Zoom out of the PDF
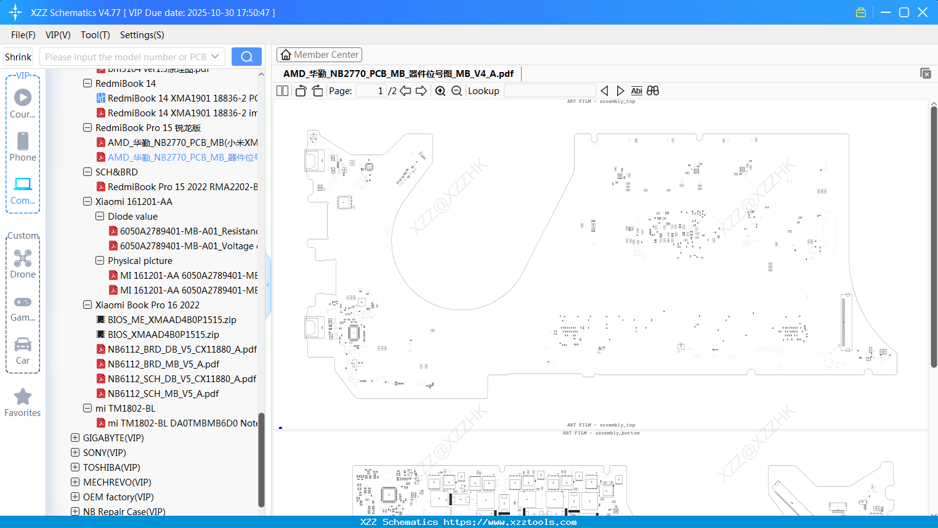This screenshot has height=528, width=938. (x=456, y=91)
